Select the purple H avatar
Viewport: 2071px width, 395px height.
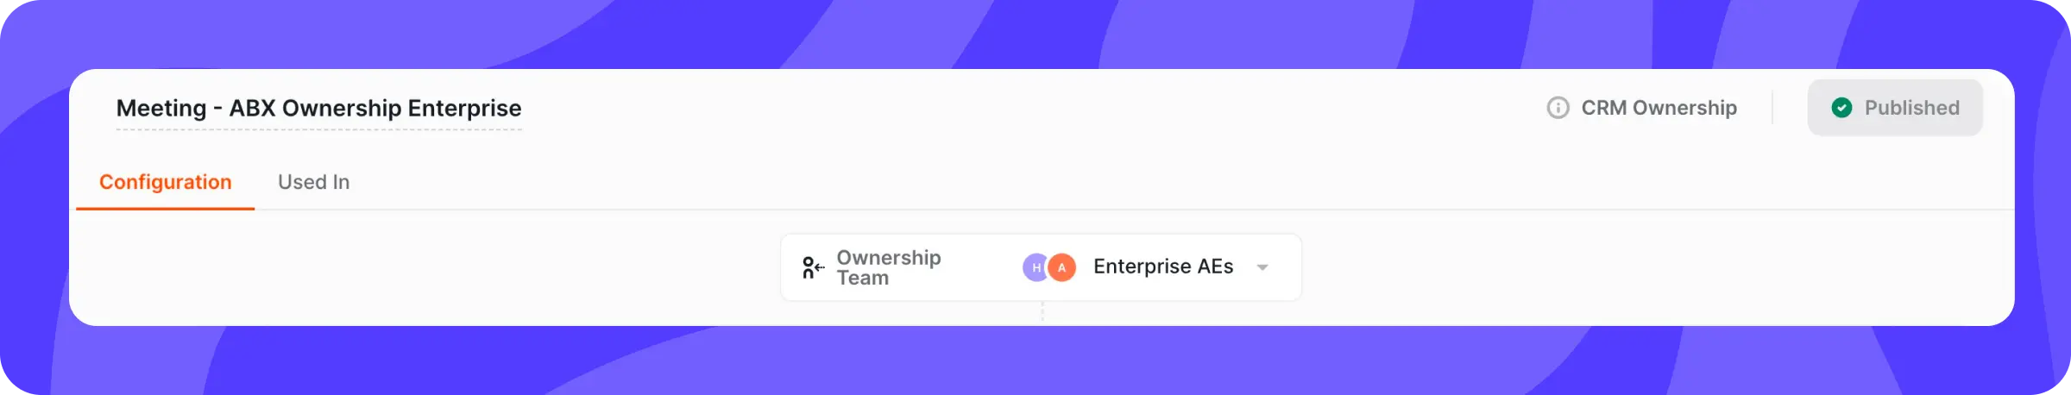(x=1035, y=267)
